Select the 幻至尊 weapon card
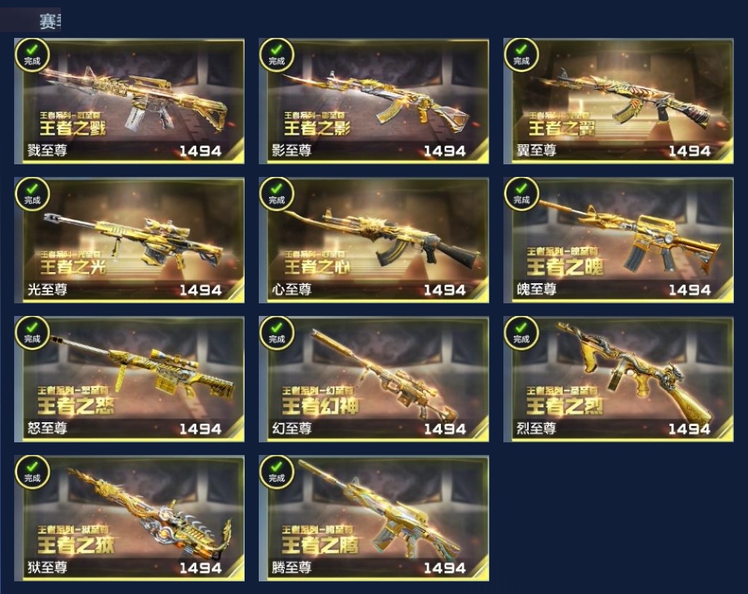Screen dimensions: 748x594 tap(374, 379)
